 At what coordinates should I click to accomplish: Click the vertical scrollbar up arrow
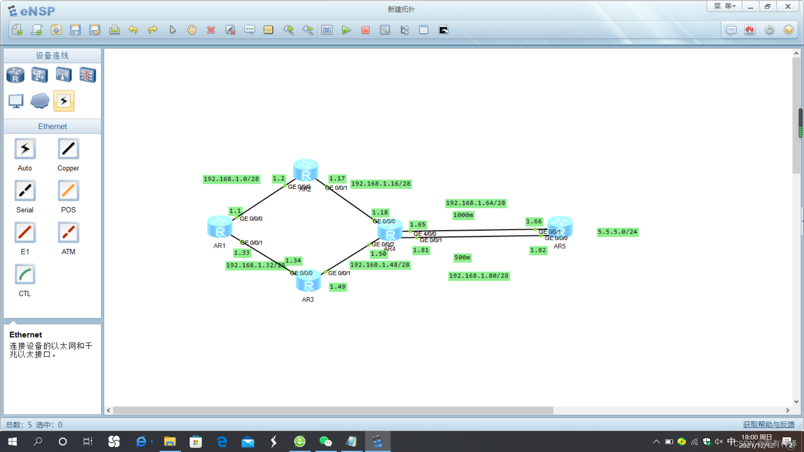coord(796,53)
